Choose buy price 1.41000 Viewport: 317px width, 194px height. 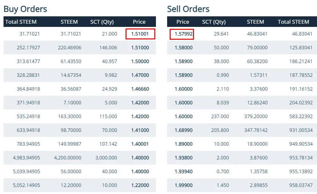(140, 130)
